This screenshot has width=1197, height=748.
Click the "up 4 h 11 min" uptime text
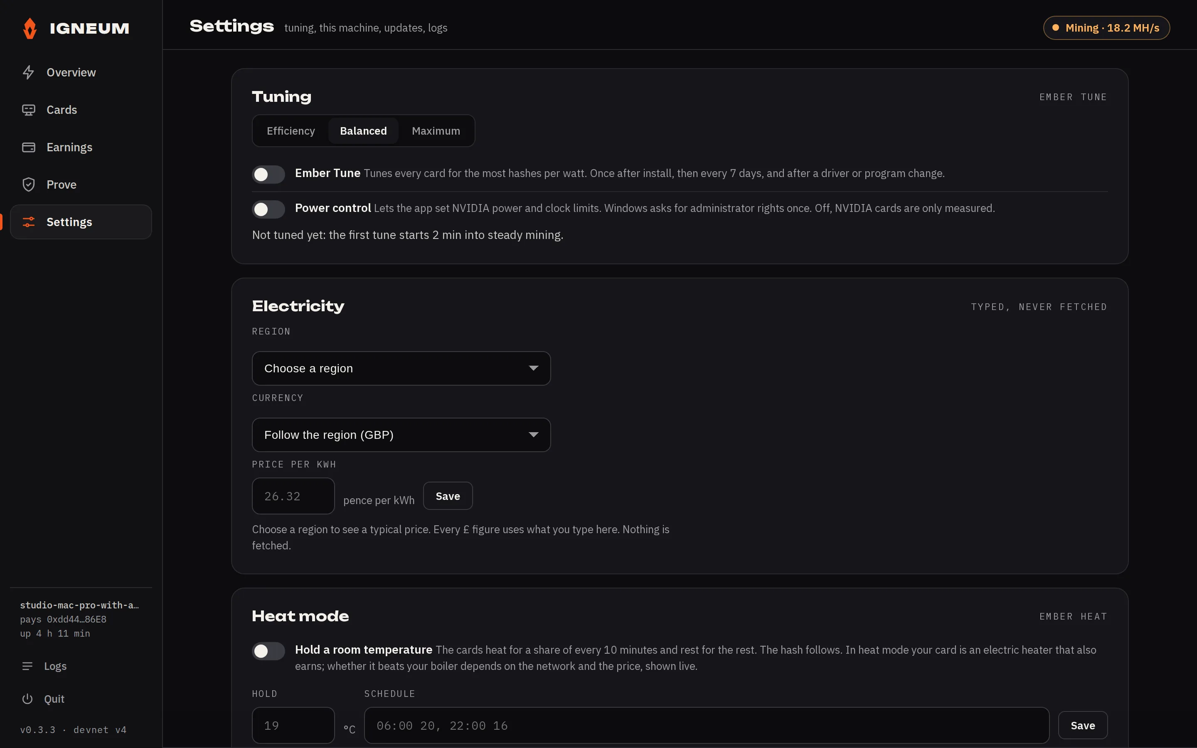pos(55,634)
